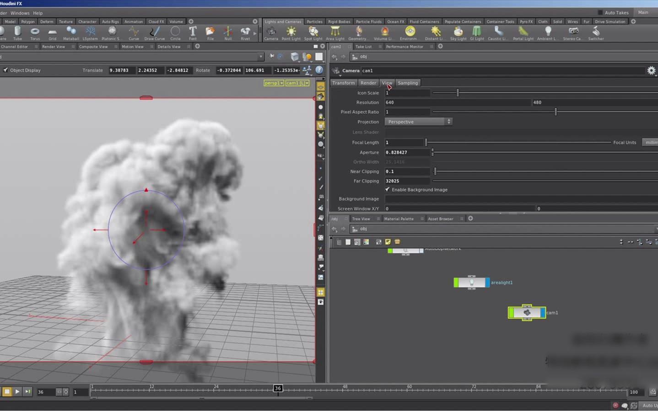Click the Pixel Aspect Ratio slider handle
This screenshot has width=658, height=411.
[556, 112]
